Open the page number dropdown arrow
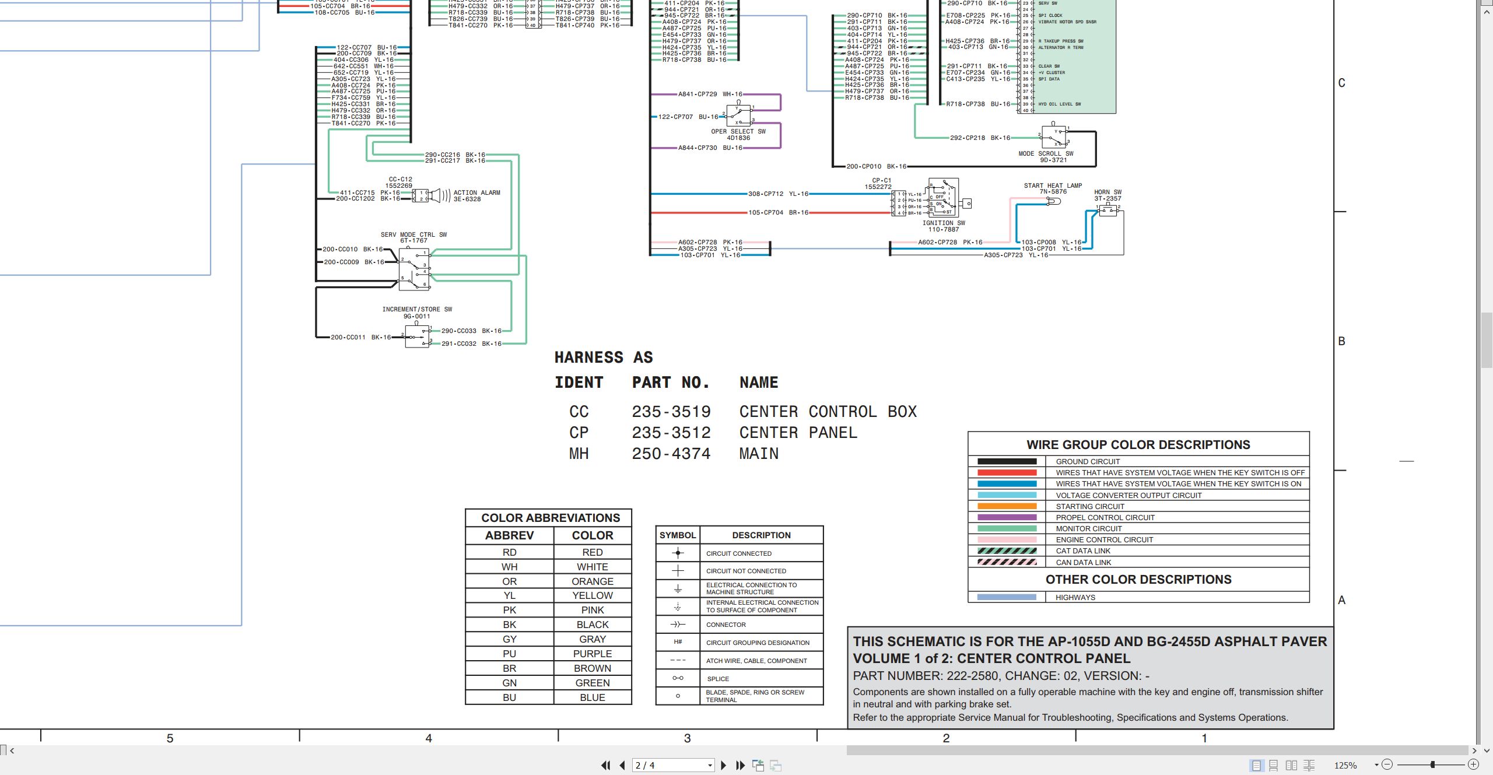This screenshot has height=775, width=1493. pos(710,765)
